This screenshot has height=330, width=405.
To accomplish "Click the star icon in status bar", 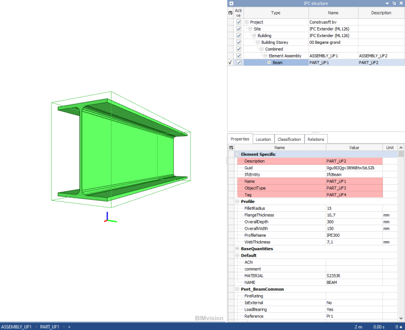I will (397, 327).
